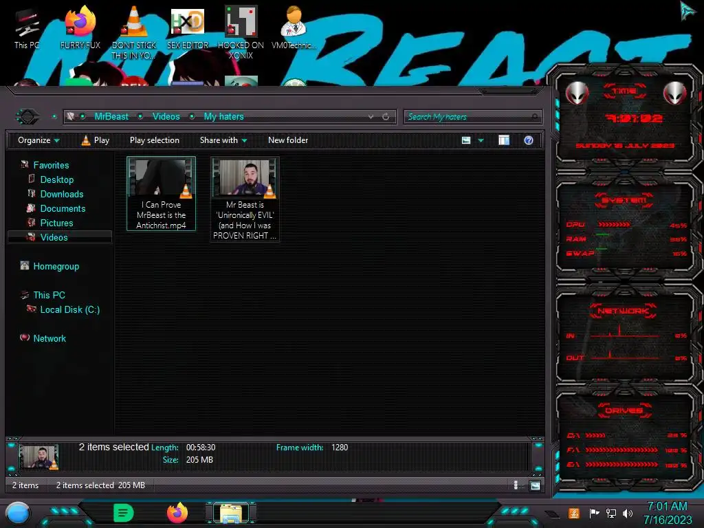704x528 pixels.
Task: Launch the HOOKED ON XONIX desktop shortcut
Action: pos(241,32)
